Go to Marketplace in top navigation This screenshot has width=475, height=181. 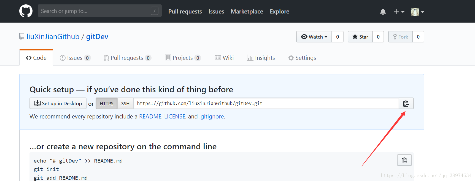[x=247, y=12]
